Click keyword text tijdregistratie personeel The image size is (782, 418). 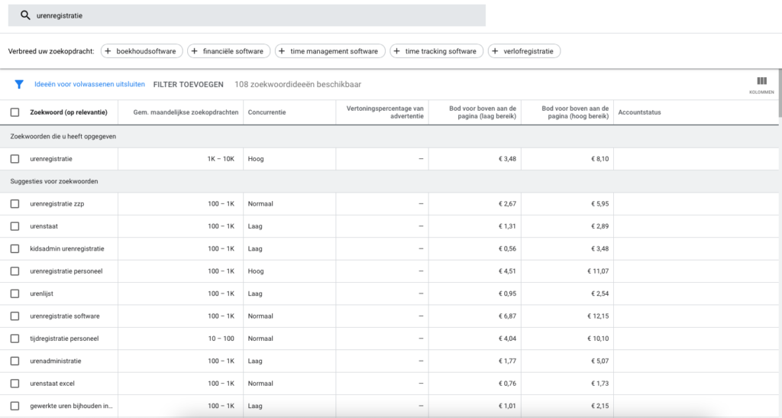(x=64, y=339)
